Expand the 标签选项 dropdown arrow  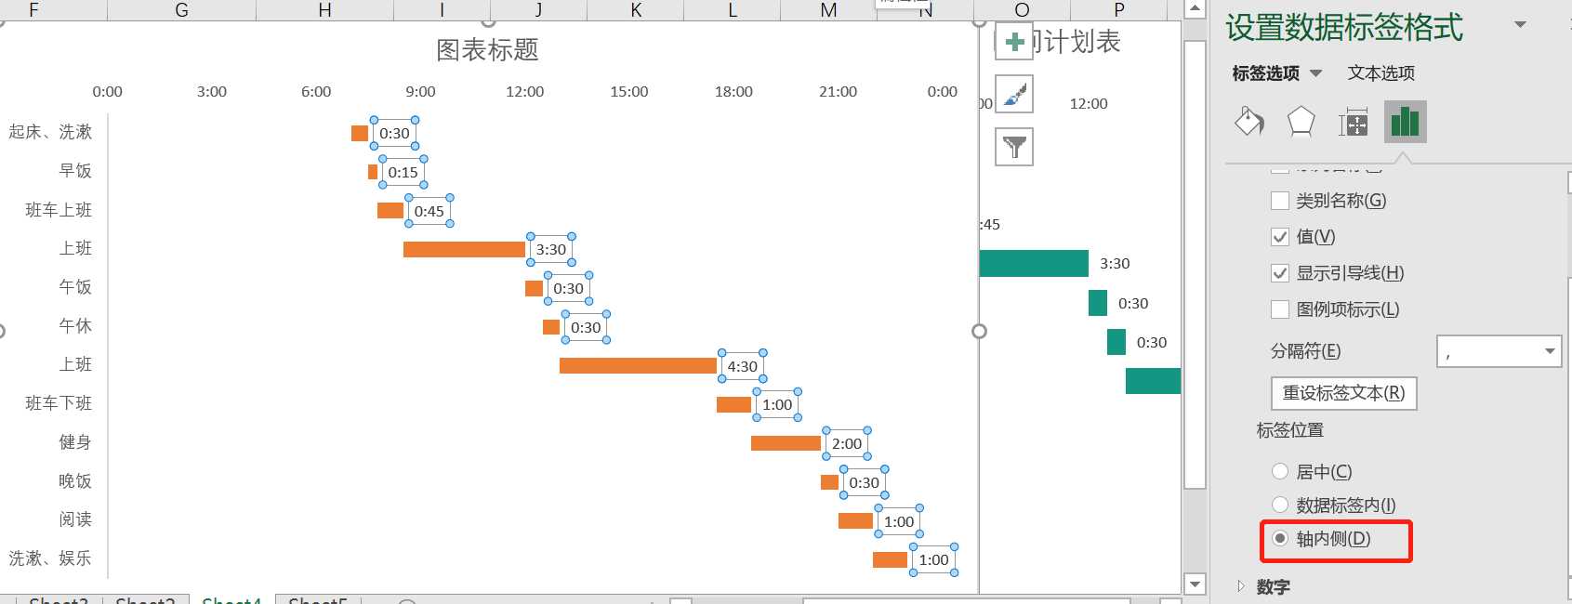click(x=1315, y=73)
